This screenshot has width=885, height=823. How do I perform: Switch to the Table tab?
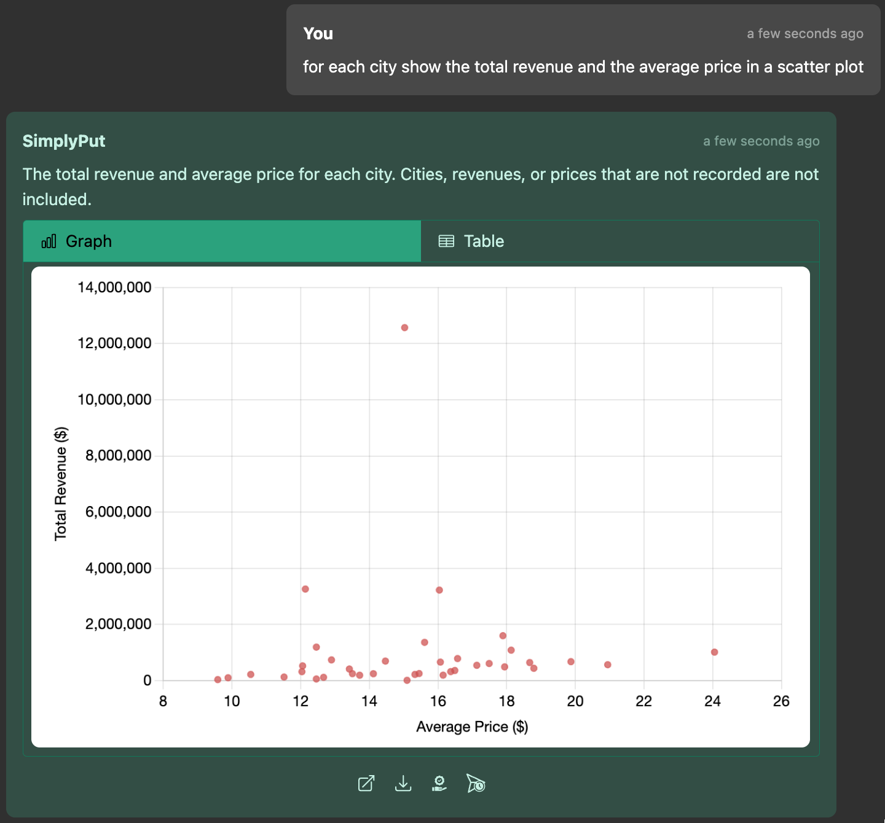[x=619, y=241]
